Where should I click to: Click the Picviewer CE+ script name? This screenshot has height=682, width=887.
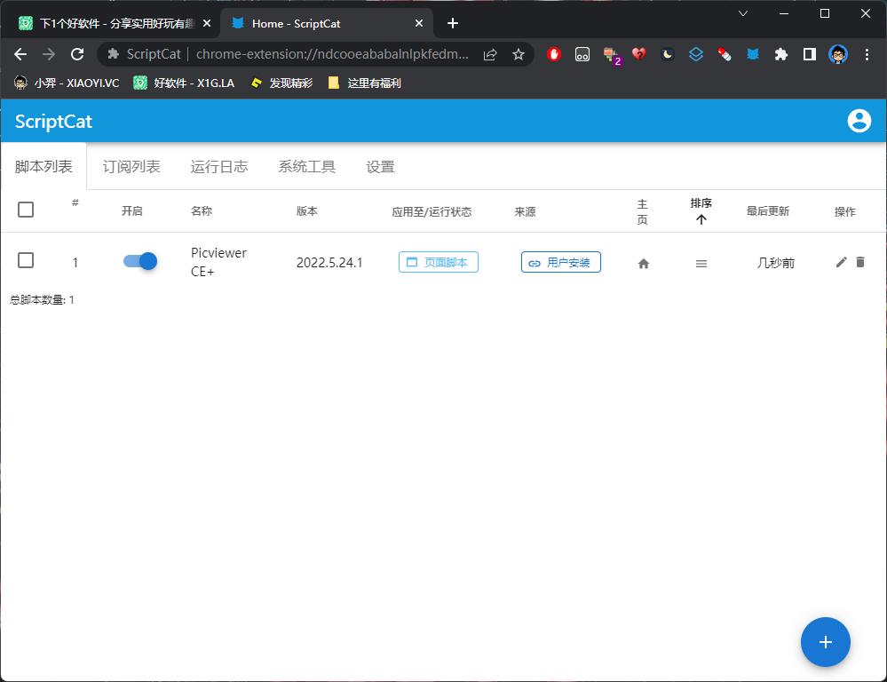218,262
